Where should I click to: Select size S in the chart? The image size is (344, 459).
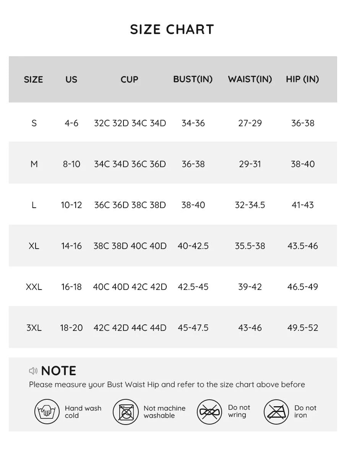34,123
